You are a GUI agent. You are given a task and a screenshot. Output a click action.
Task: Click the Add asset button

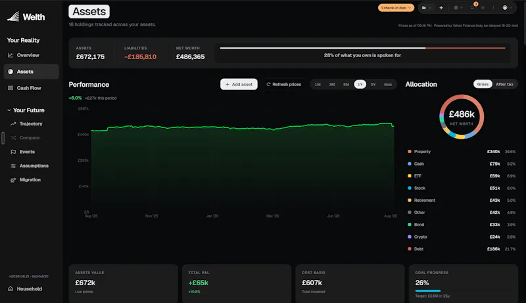coord(239,85)
